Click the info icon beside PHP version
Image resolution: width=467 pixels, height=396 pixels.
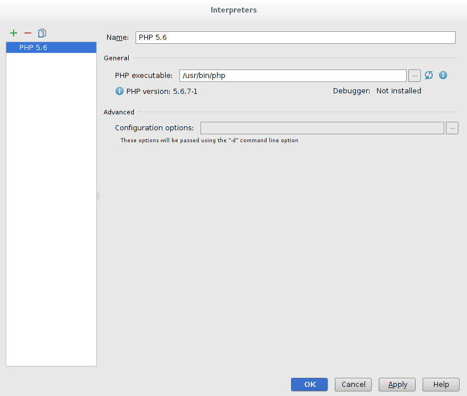(120, 91)
